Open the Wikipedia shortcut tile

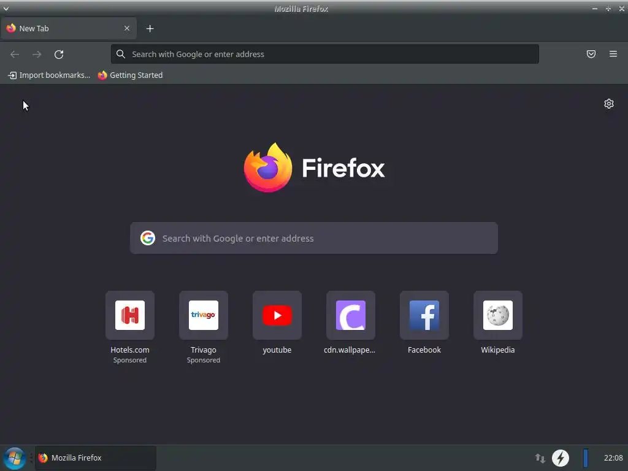tap(498, 315)
